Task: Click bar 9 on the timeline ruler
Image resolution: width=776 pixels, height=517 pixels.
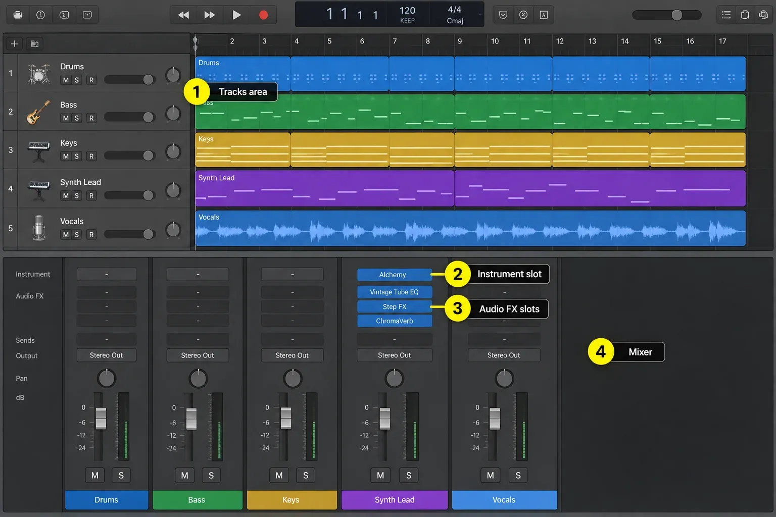Action: coord(460,41)
